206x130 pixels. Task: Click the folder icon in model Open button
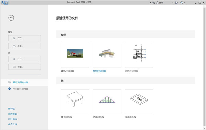tap(14, 38)
